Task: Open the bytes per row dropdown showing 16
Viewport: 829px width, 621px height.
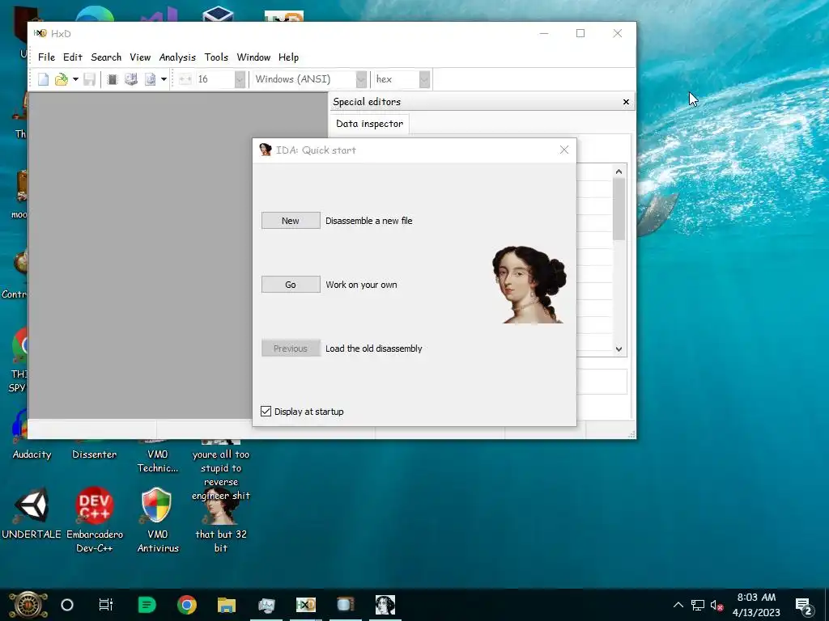Action: point(240,79)
